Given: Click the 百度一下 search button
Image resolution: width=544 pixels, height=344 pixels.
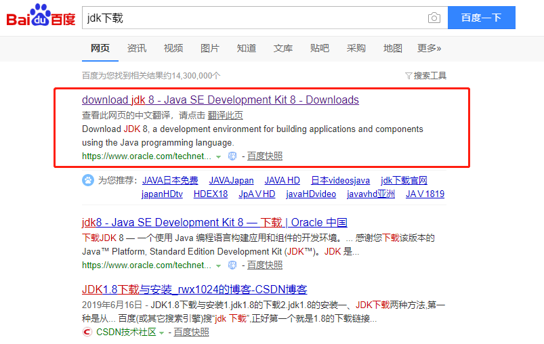Looking at the screenshot, I should [x=481, y=18].
